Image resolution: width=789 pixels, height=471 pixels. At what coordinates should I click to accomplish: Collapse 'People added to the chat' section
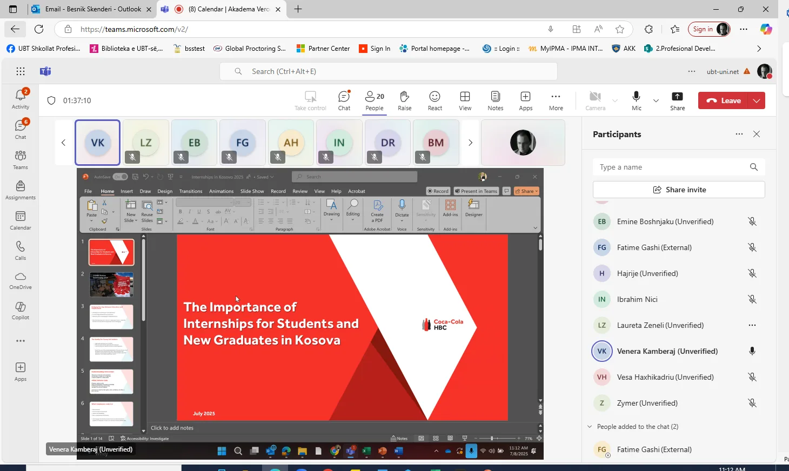pos(590,427)
